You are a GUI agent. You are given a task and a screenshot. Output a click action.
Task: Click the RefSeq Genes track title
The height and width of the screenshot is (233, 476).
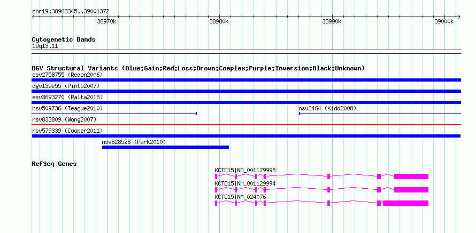point(54,164)
